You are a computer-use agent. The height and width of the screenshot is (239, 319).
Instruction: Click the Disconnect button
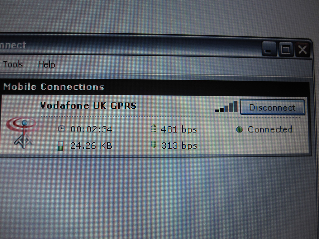coord(272,107)
